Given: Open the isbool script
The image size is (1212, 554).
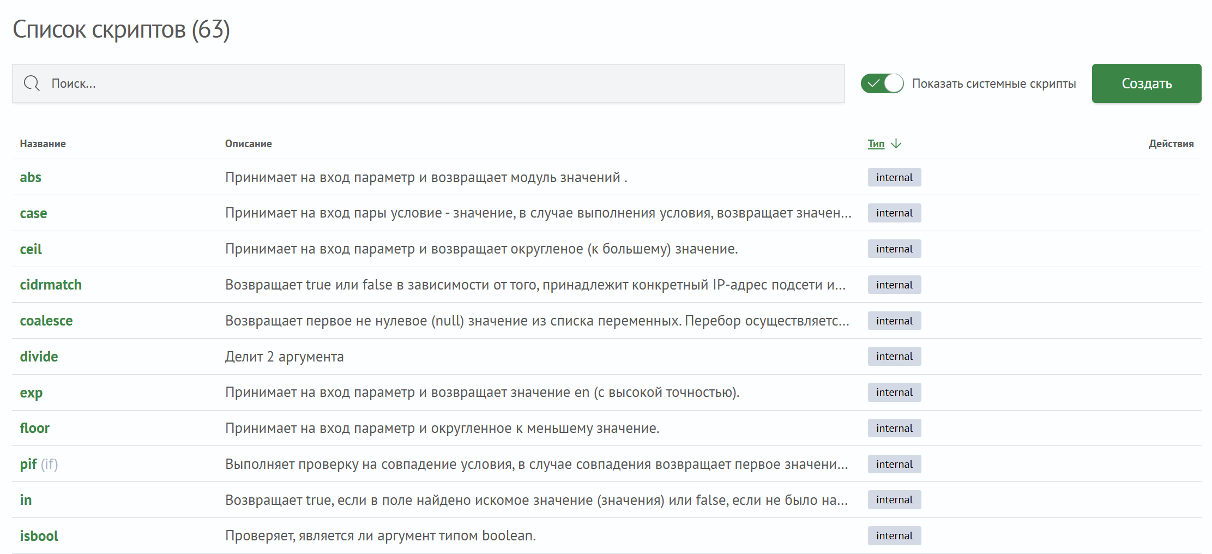Looking at the screenshot, I should click(39, 535).
